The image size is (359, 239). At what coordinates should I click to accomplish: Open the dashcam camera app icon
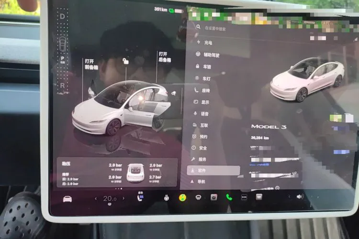[214, 197]
